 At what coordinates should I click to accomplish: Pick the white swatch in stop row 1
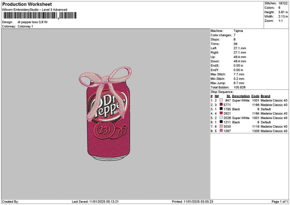[x=221, y=100]
